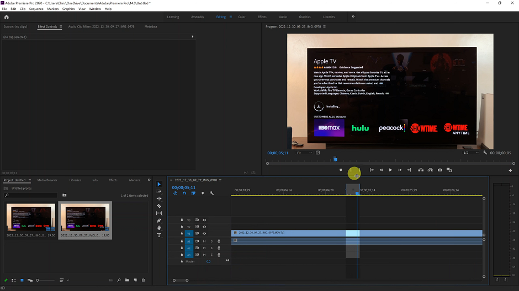Open timeline sequence panel menu
This screenshot has width=519, height=291.
(220, 180)
